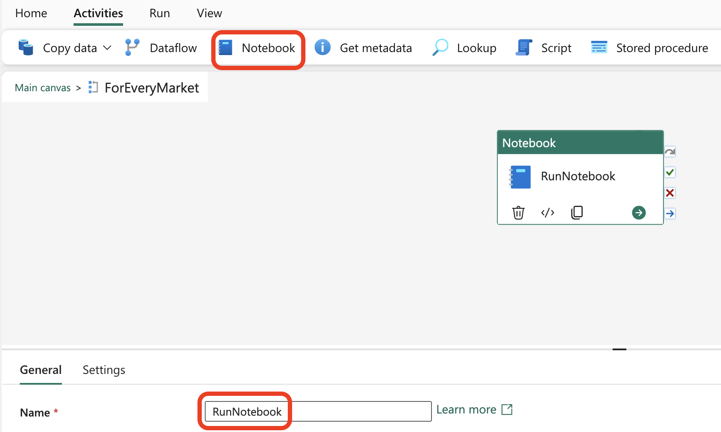Add a Dataflow activity
721x432 pixels.
tap(161, 48)
